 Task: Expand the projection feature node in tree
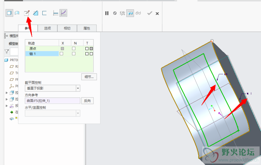[x=7, y=106]
